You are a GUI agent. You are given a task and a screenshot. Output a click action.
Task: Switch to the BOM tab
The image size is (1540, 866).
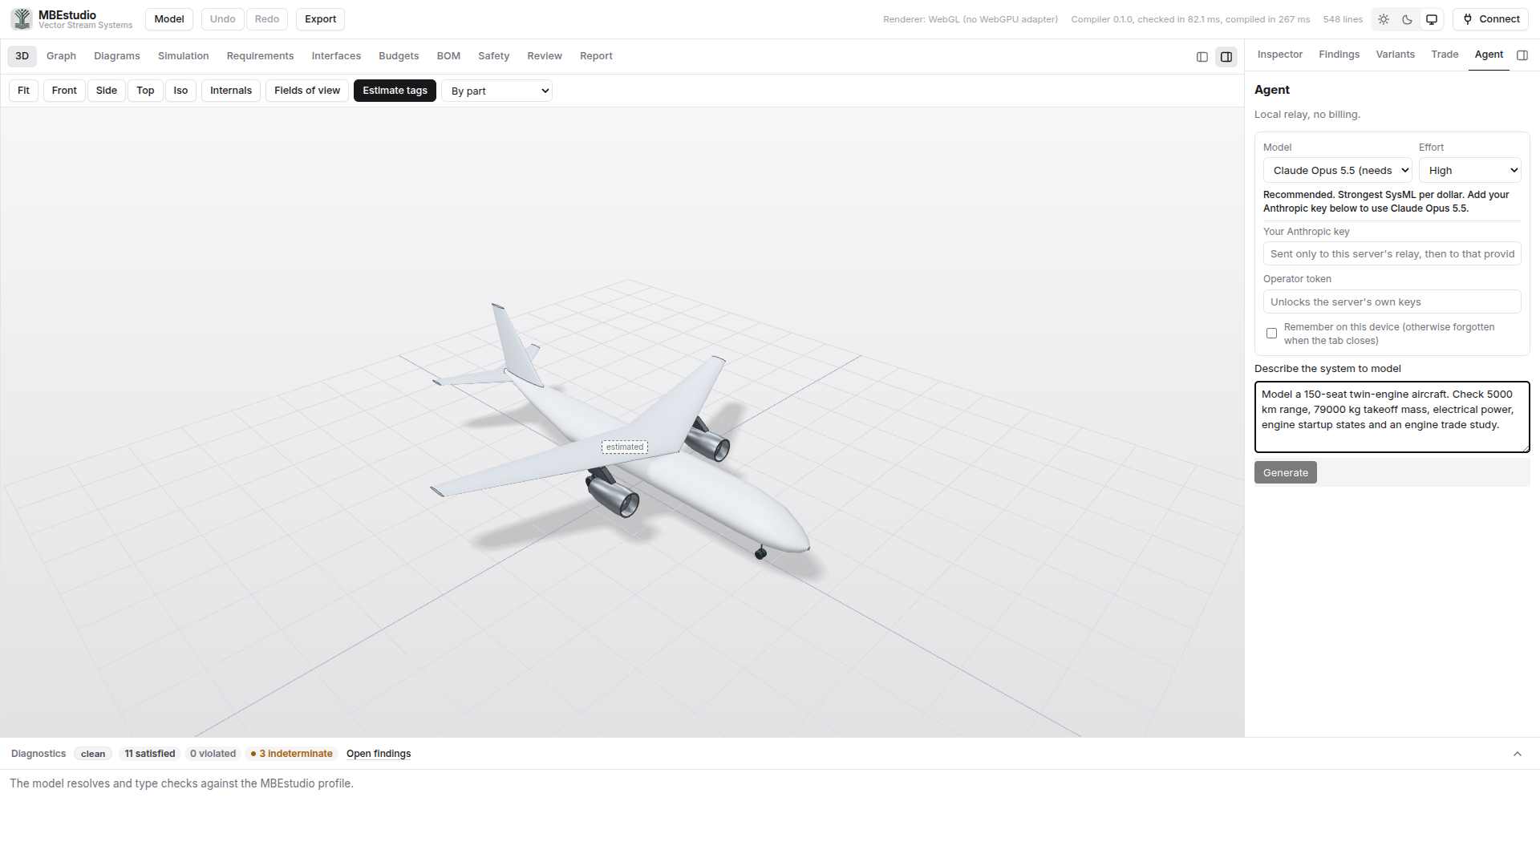[x=448, y=56]
